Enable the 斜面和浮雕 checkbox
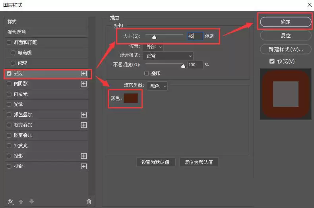 [x=9, y=42]
